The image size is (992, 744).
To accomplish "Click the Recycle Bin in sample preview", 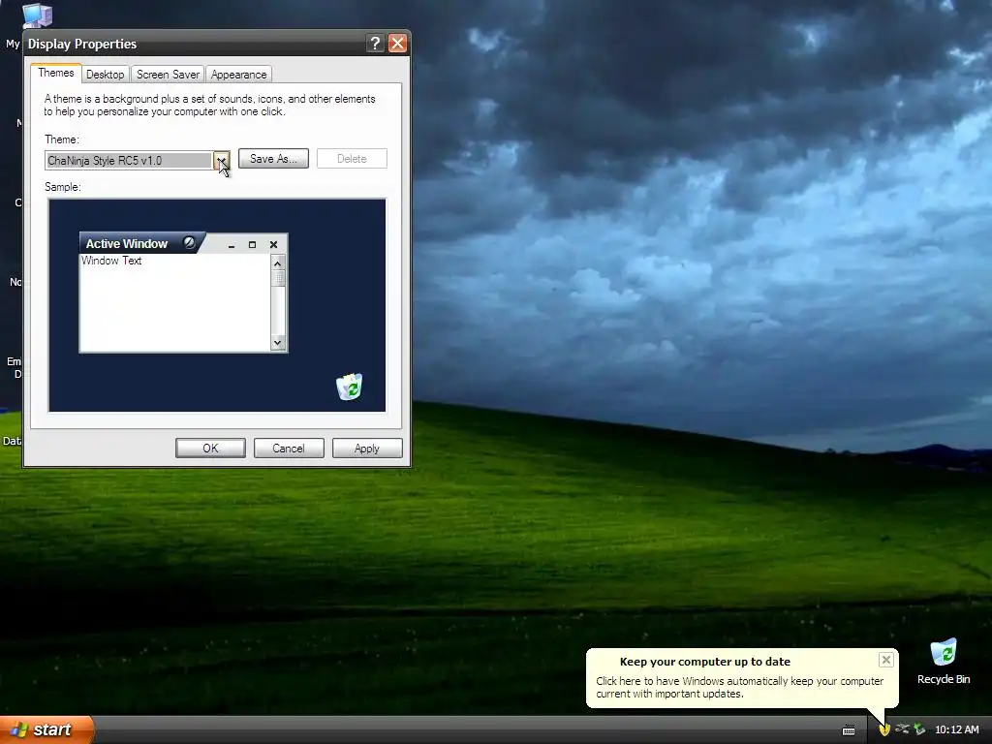I will 349,387.
